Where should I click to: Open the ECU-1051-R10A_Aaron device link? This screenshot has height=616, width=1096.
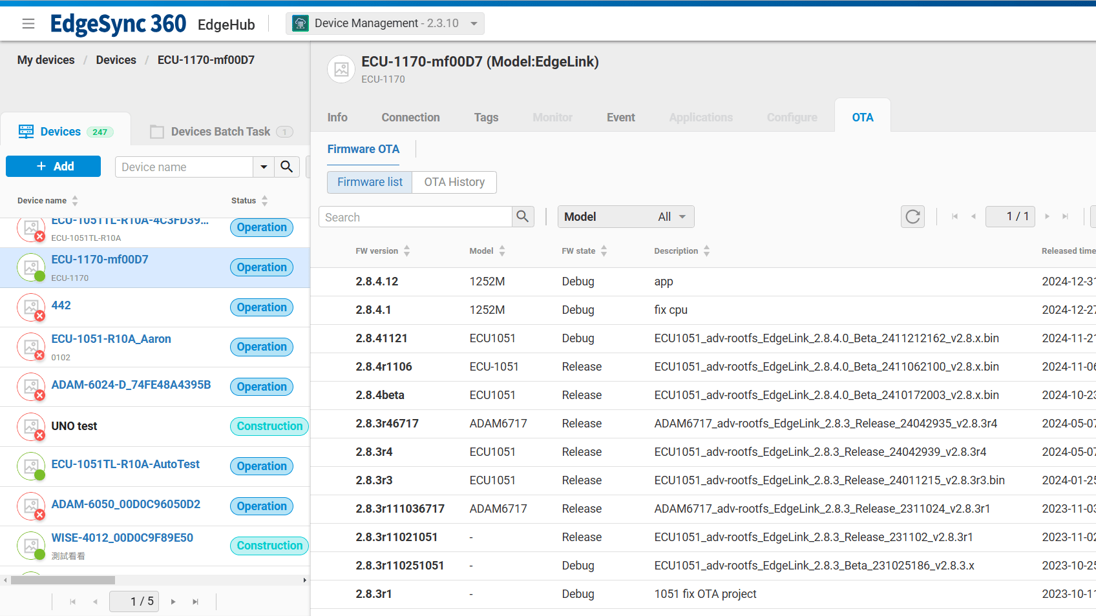tap(111, 339)
